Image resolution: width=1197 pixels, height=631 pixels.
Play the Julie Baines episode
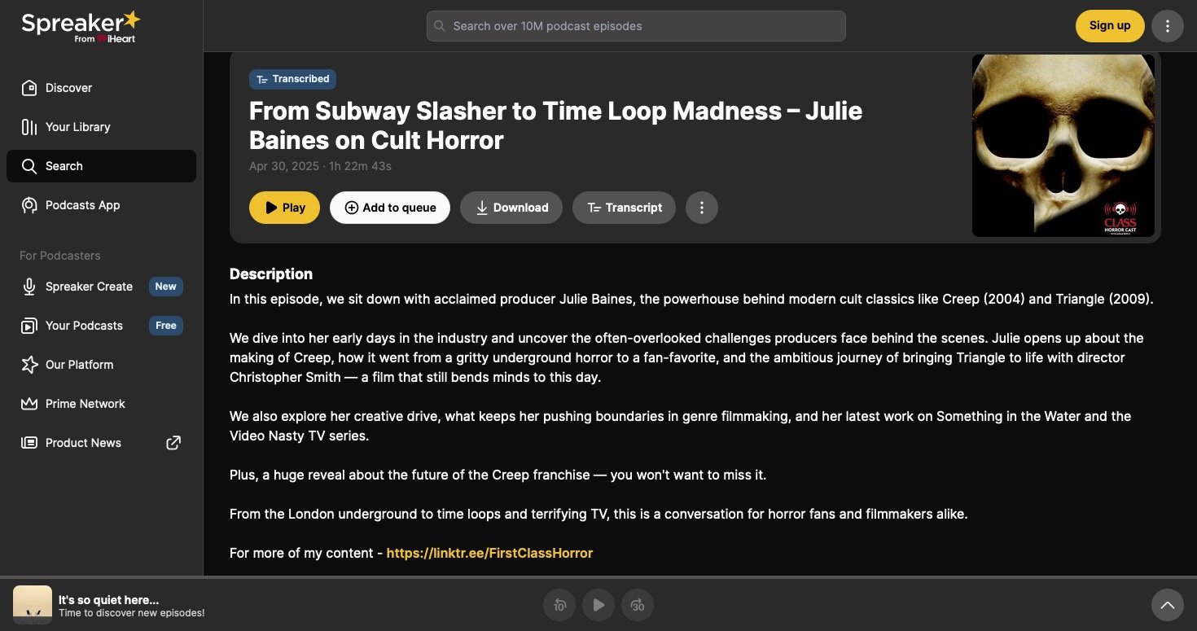(x=284, y=208)
